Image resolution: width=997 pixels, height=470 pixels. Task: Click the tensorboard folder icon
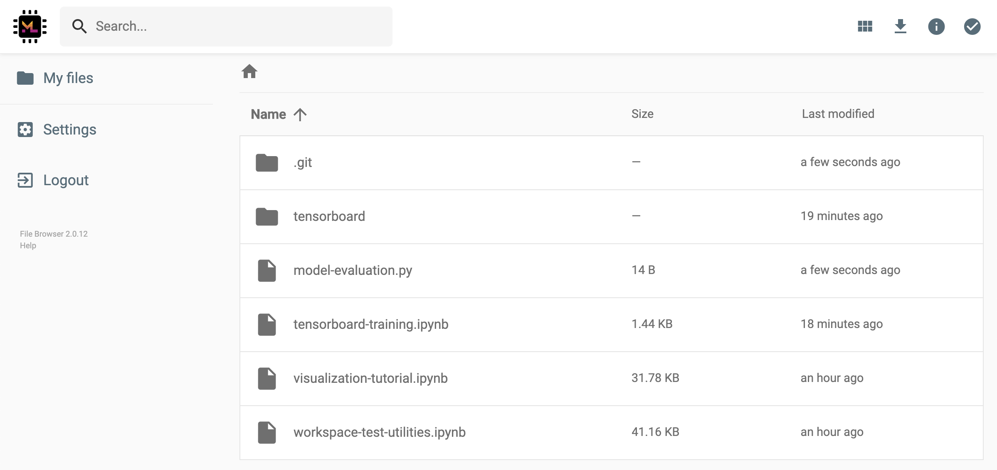pyautogui.click(x=267, y=217)
